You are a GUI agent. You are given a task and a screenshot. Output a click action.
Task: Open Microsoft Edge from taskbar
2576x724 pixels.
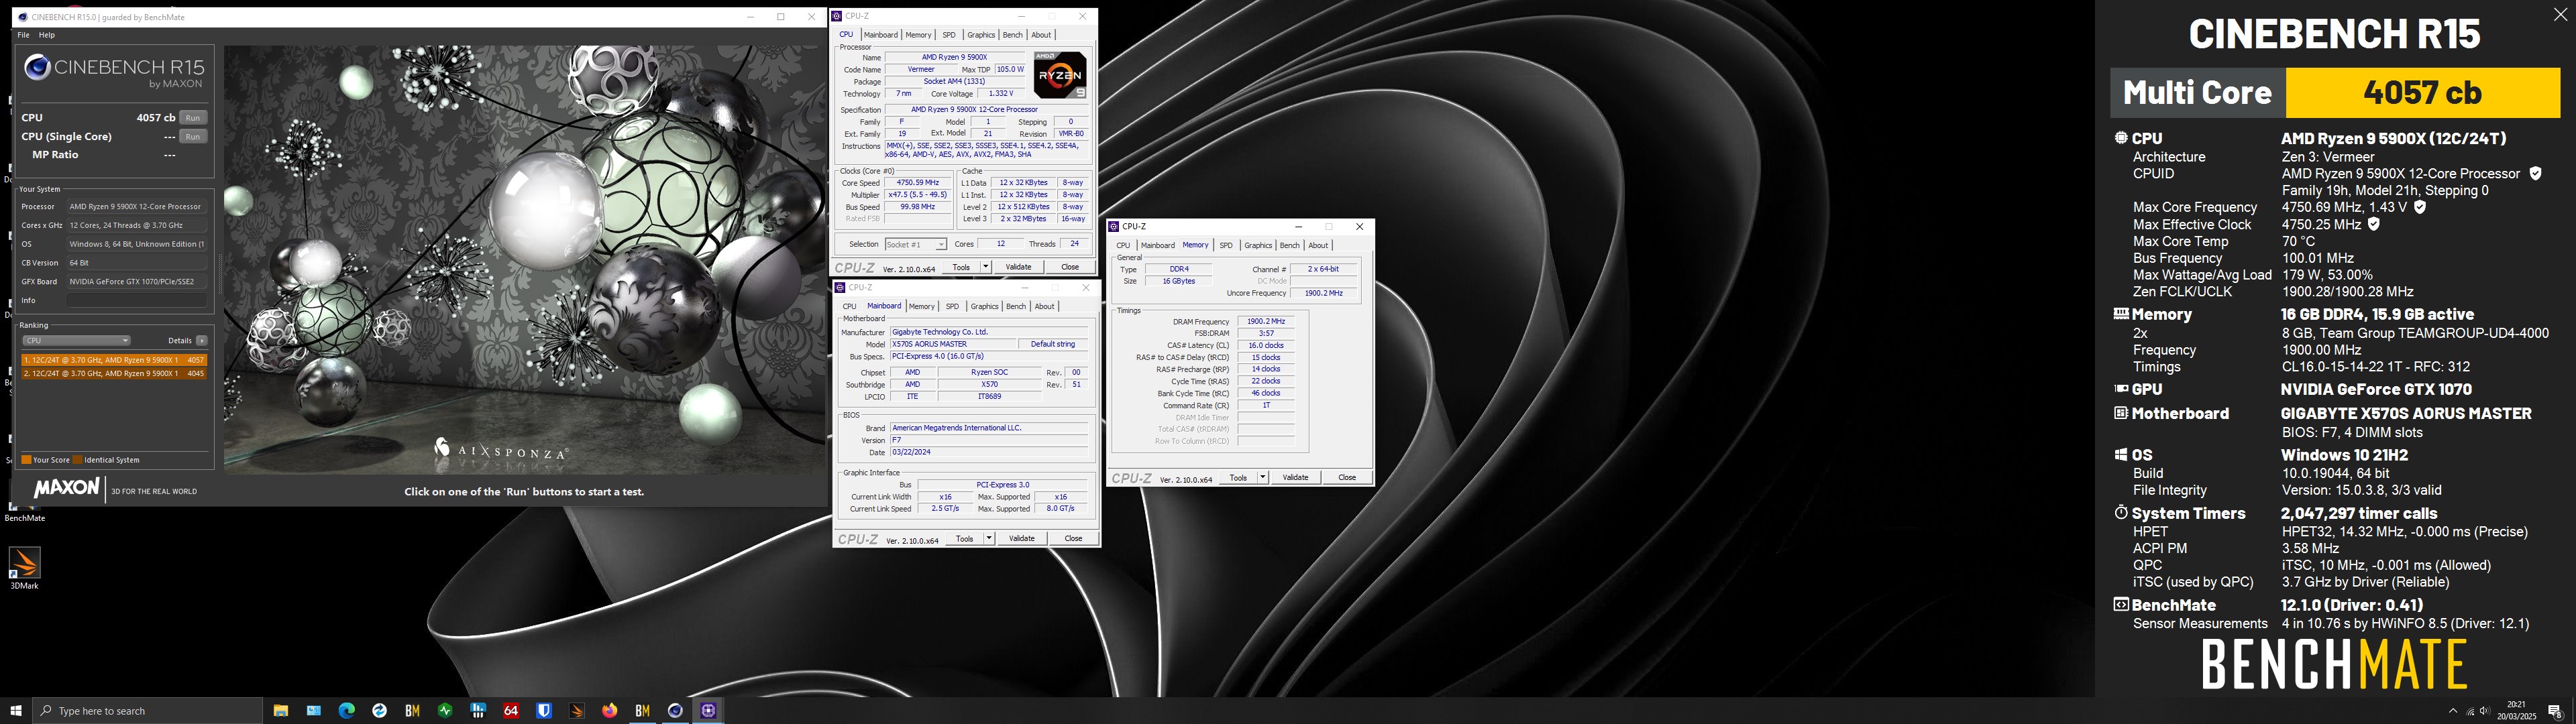347,711
